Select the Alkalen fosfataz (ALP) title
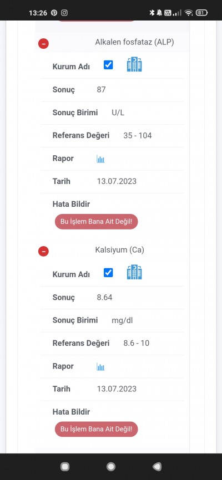This screenshot has width=222, height=480. point(134,42)
